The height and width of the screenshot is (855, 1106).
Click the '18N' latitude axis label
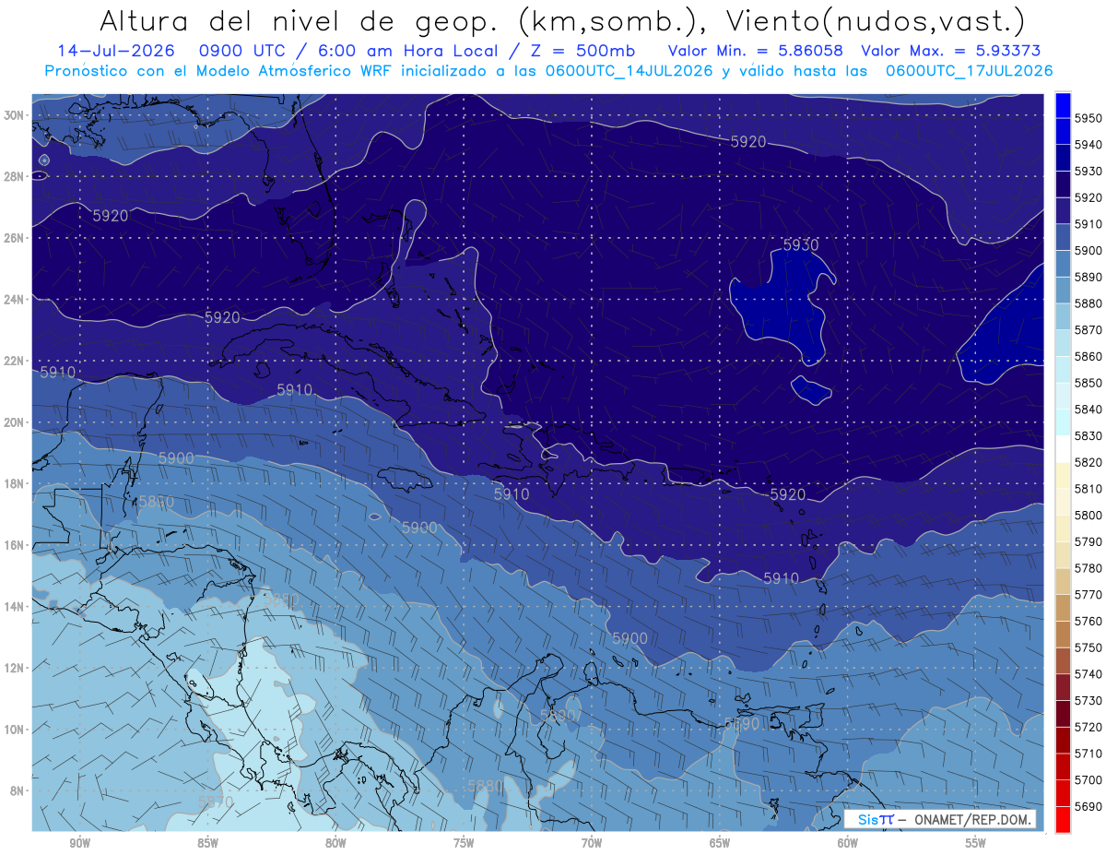(x=14, y=483)
